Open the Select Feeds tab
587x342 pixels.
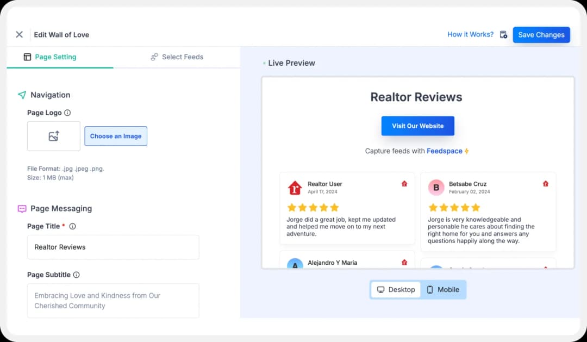(177, 57)
